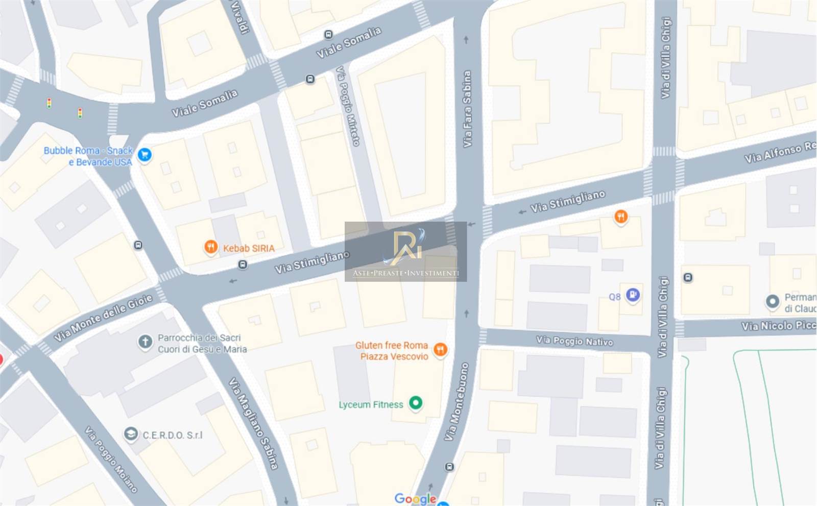
Task: Click the bus stop on Via Montebuono
Action: (449, 467)
